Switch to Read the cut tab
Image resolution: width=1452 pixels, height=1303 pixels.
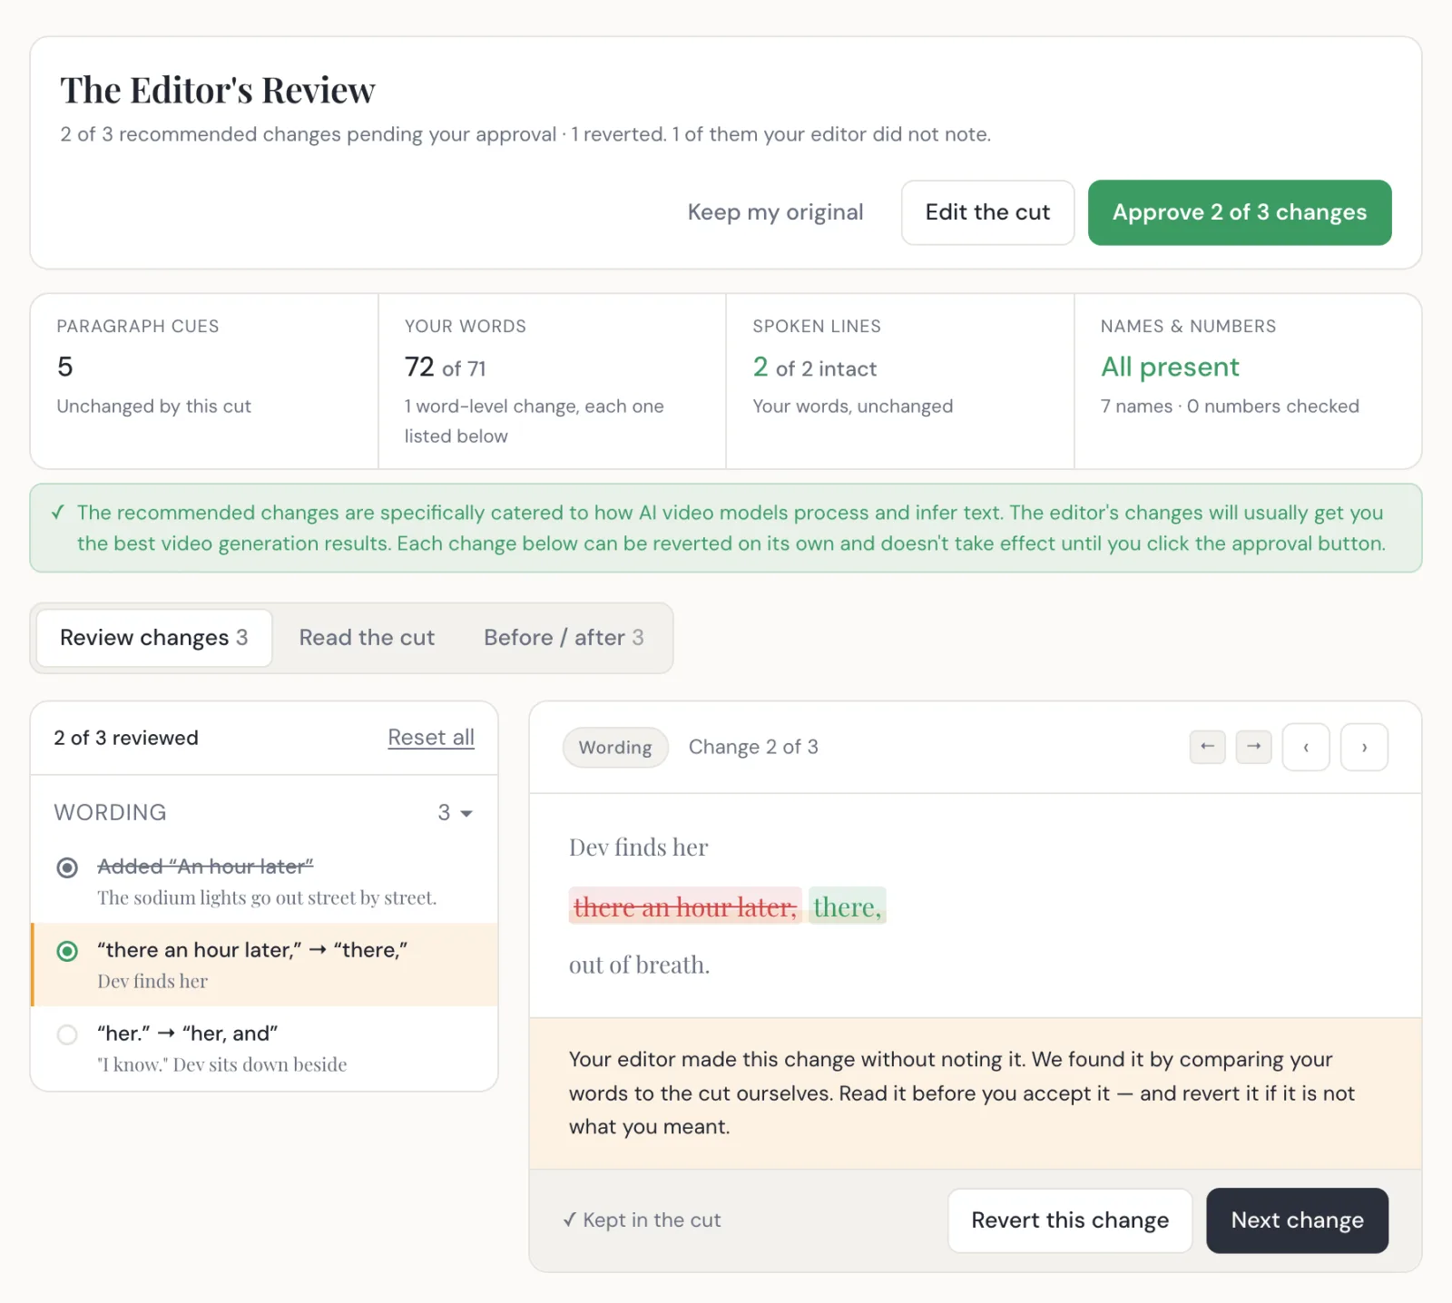(367, 638)
